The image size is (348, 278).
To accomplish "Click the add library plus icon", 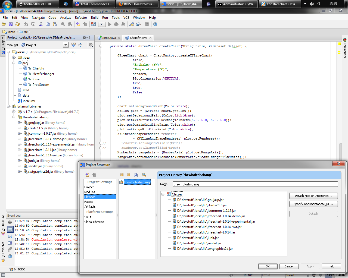I will click(x=122, y=175).
